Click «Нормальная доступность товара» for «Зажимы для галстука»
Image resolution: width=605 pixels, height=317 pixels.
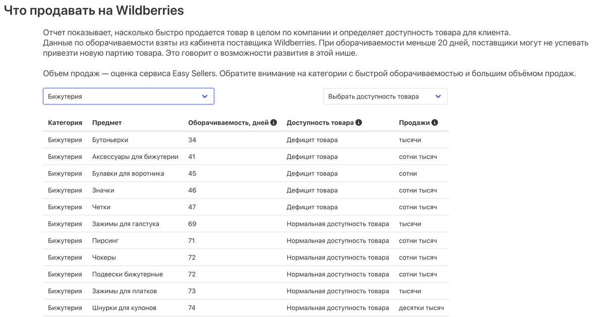[338, 223]
